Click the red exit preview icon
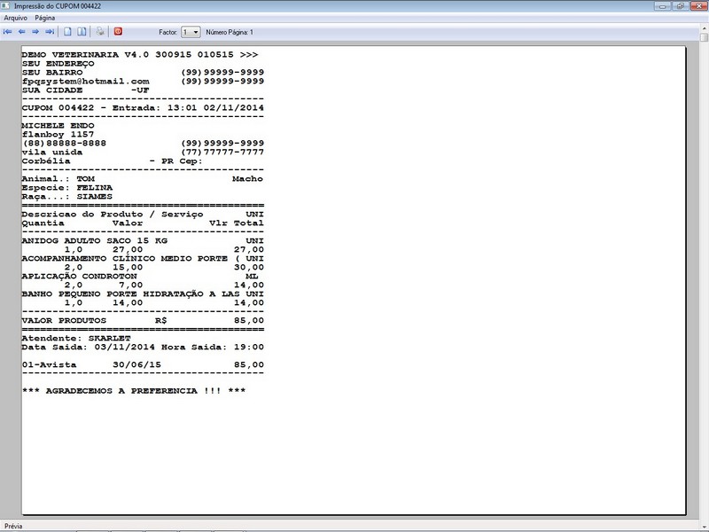Image resolution: width=709 pixels, height=532 pixels. [x=118, y=31]
